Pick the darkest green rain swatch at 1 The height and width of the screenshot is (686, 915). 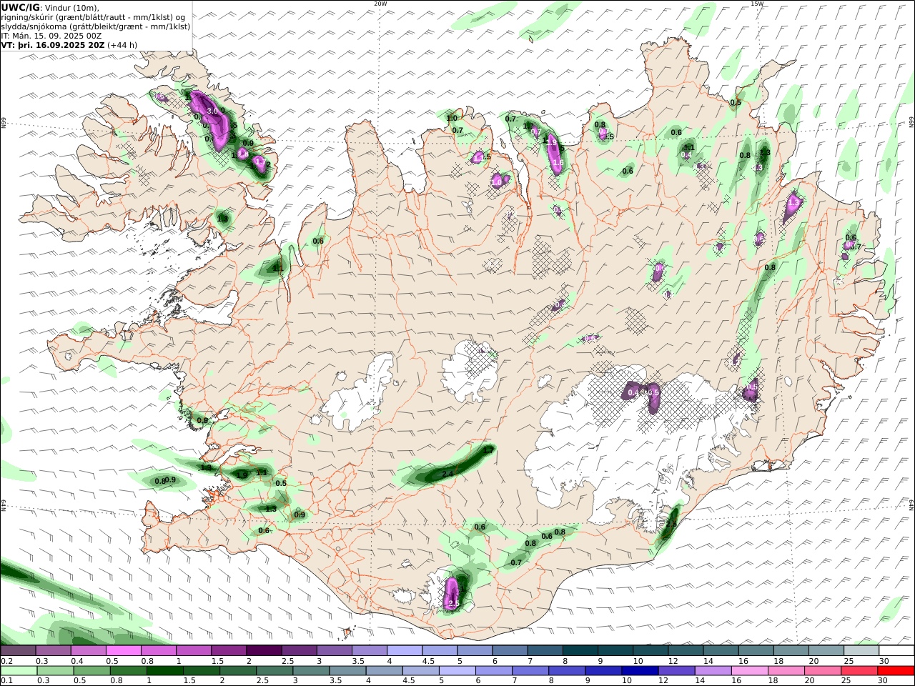click(x=164, y=671)
